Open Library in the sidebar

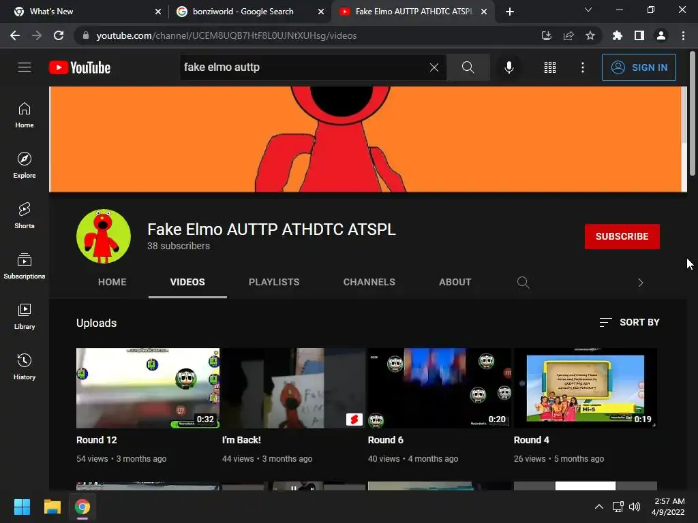[25, 317]
